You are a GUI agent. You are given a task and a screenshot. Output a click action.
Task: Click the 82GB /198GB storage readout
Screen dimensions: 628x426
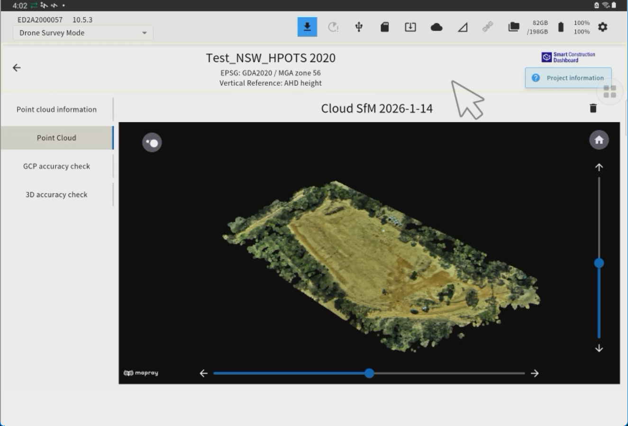click(x=537, y=27)
